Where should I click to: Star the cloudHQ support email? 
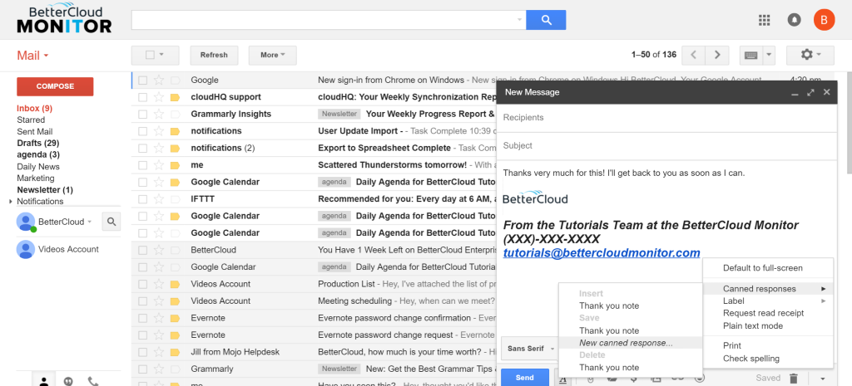tap(159, 98)
